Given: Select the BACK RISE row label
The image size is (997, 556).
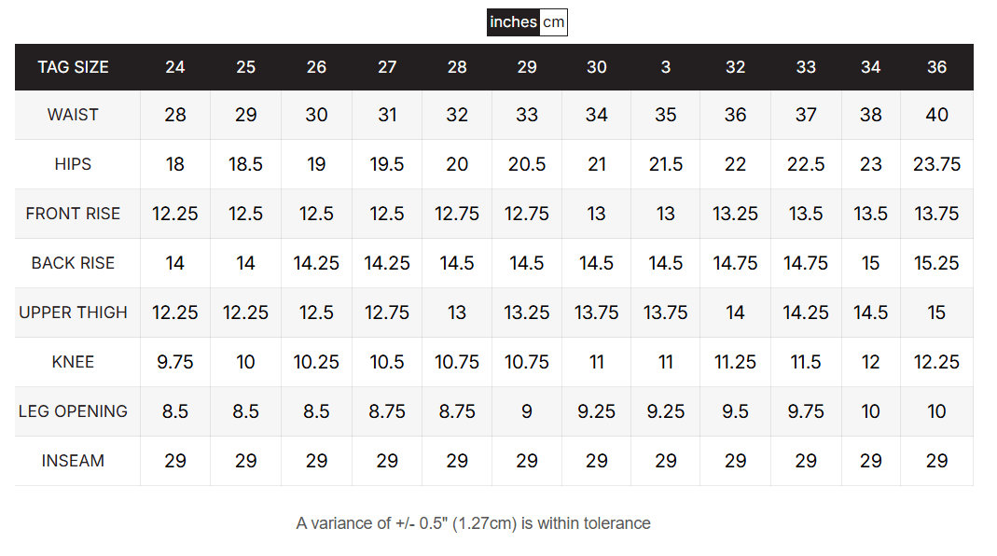Looking at the screenshot, I should [73, 263].
